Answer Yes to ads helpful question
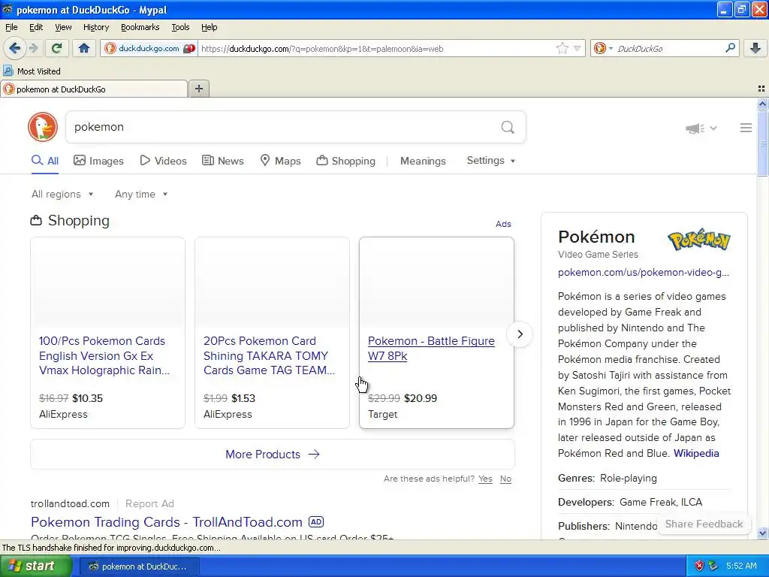769x577 pixels. click(x=485, y=479)
